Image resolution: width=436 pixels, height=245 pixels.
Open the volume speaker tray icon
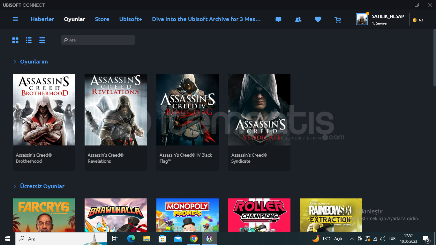383,239
